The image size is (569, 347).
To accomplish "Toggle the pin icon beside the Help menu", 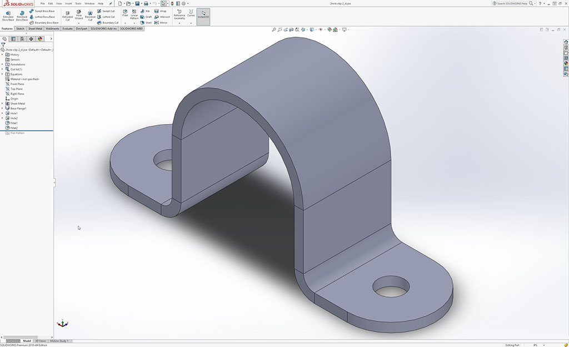I will 111,3.
